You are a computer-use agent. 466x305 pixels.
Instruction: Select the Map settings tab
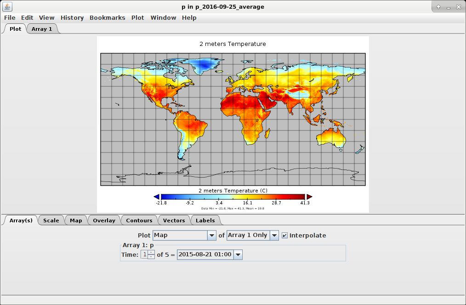[x=76, y=220]
